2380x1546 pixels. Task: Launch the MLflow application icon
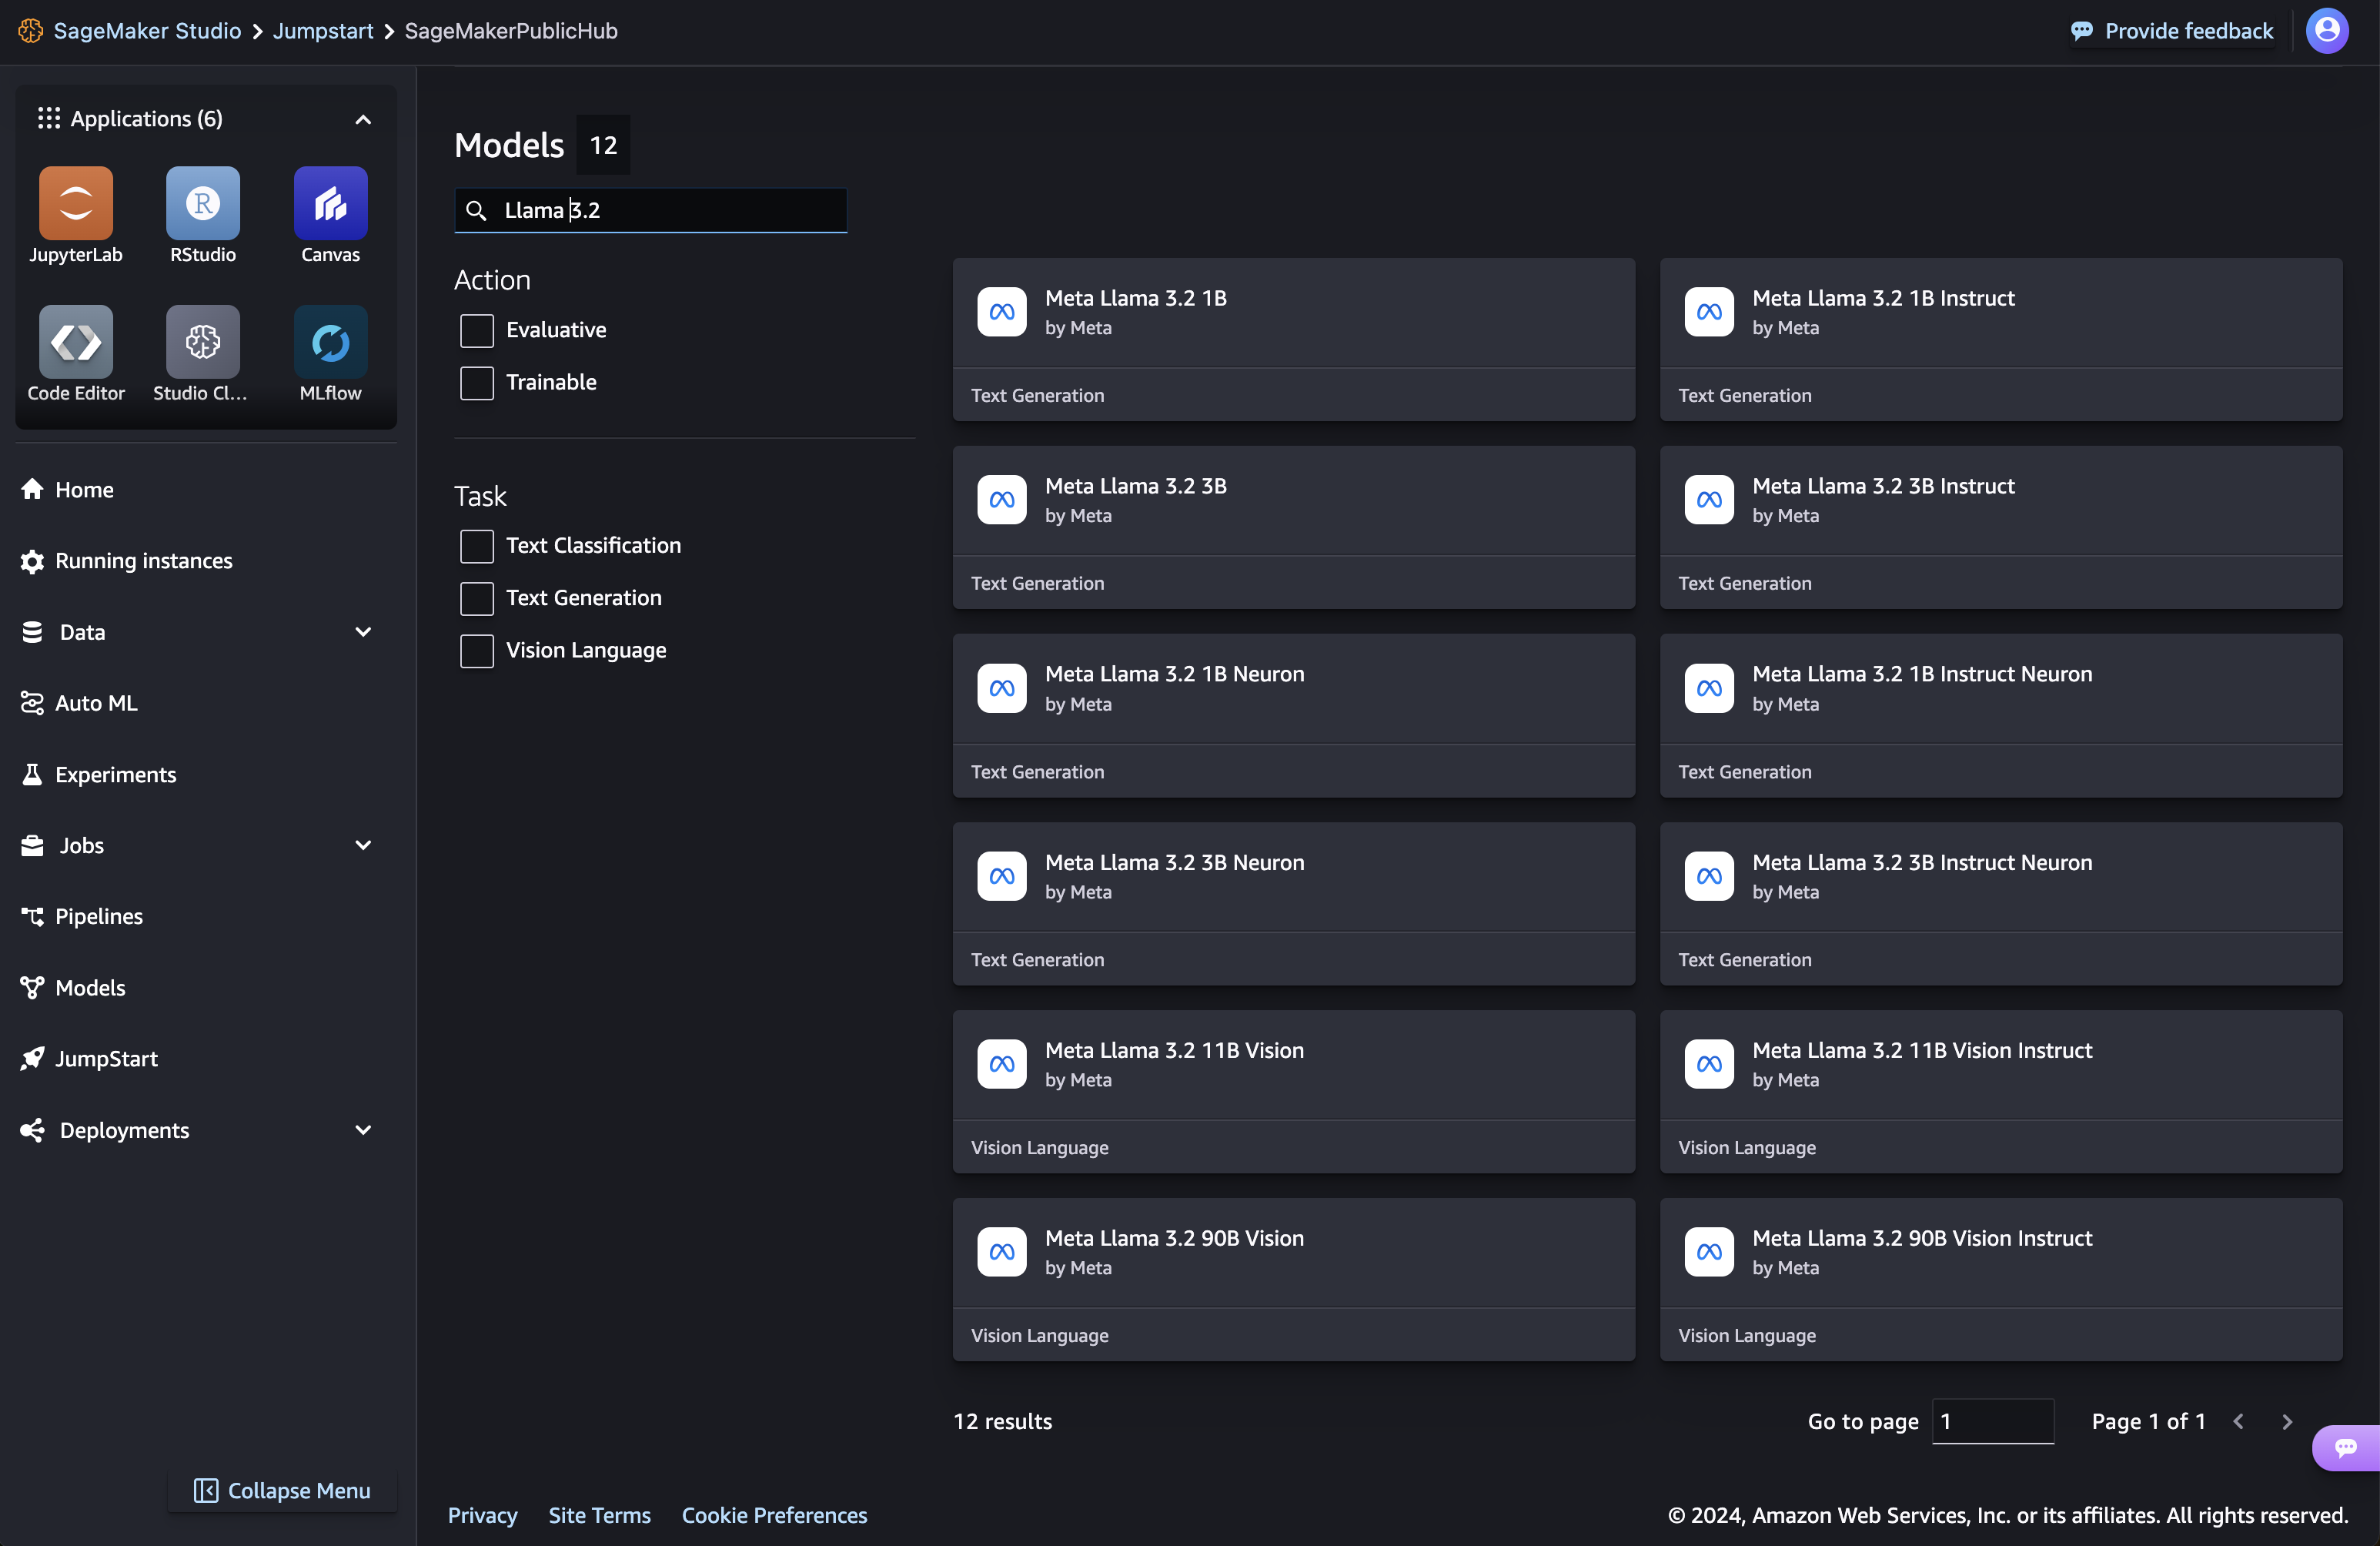pos(330,342)
